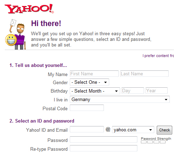Click the birthday Year field

point(156,91)
